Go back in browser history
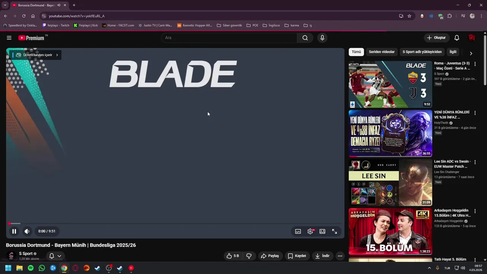Image resolution: width=487 pixels, height=274 pixels. pos(5,16)
